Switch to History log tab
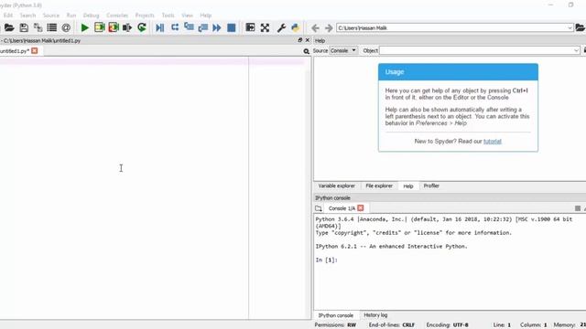Viewport: 586px width, 329px height. (x=375, y=315)
